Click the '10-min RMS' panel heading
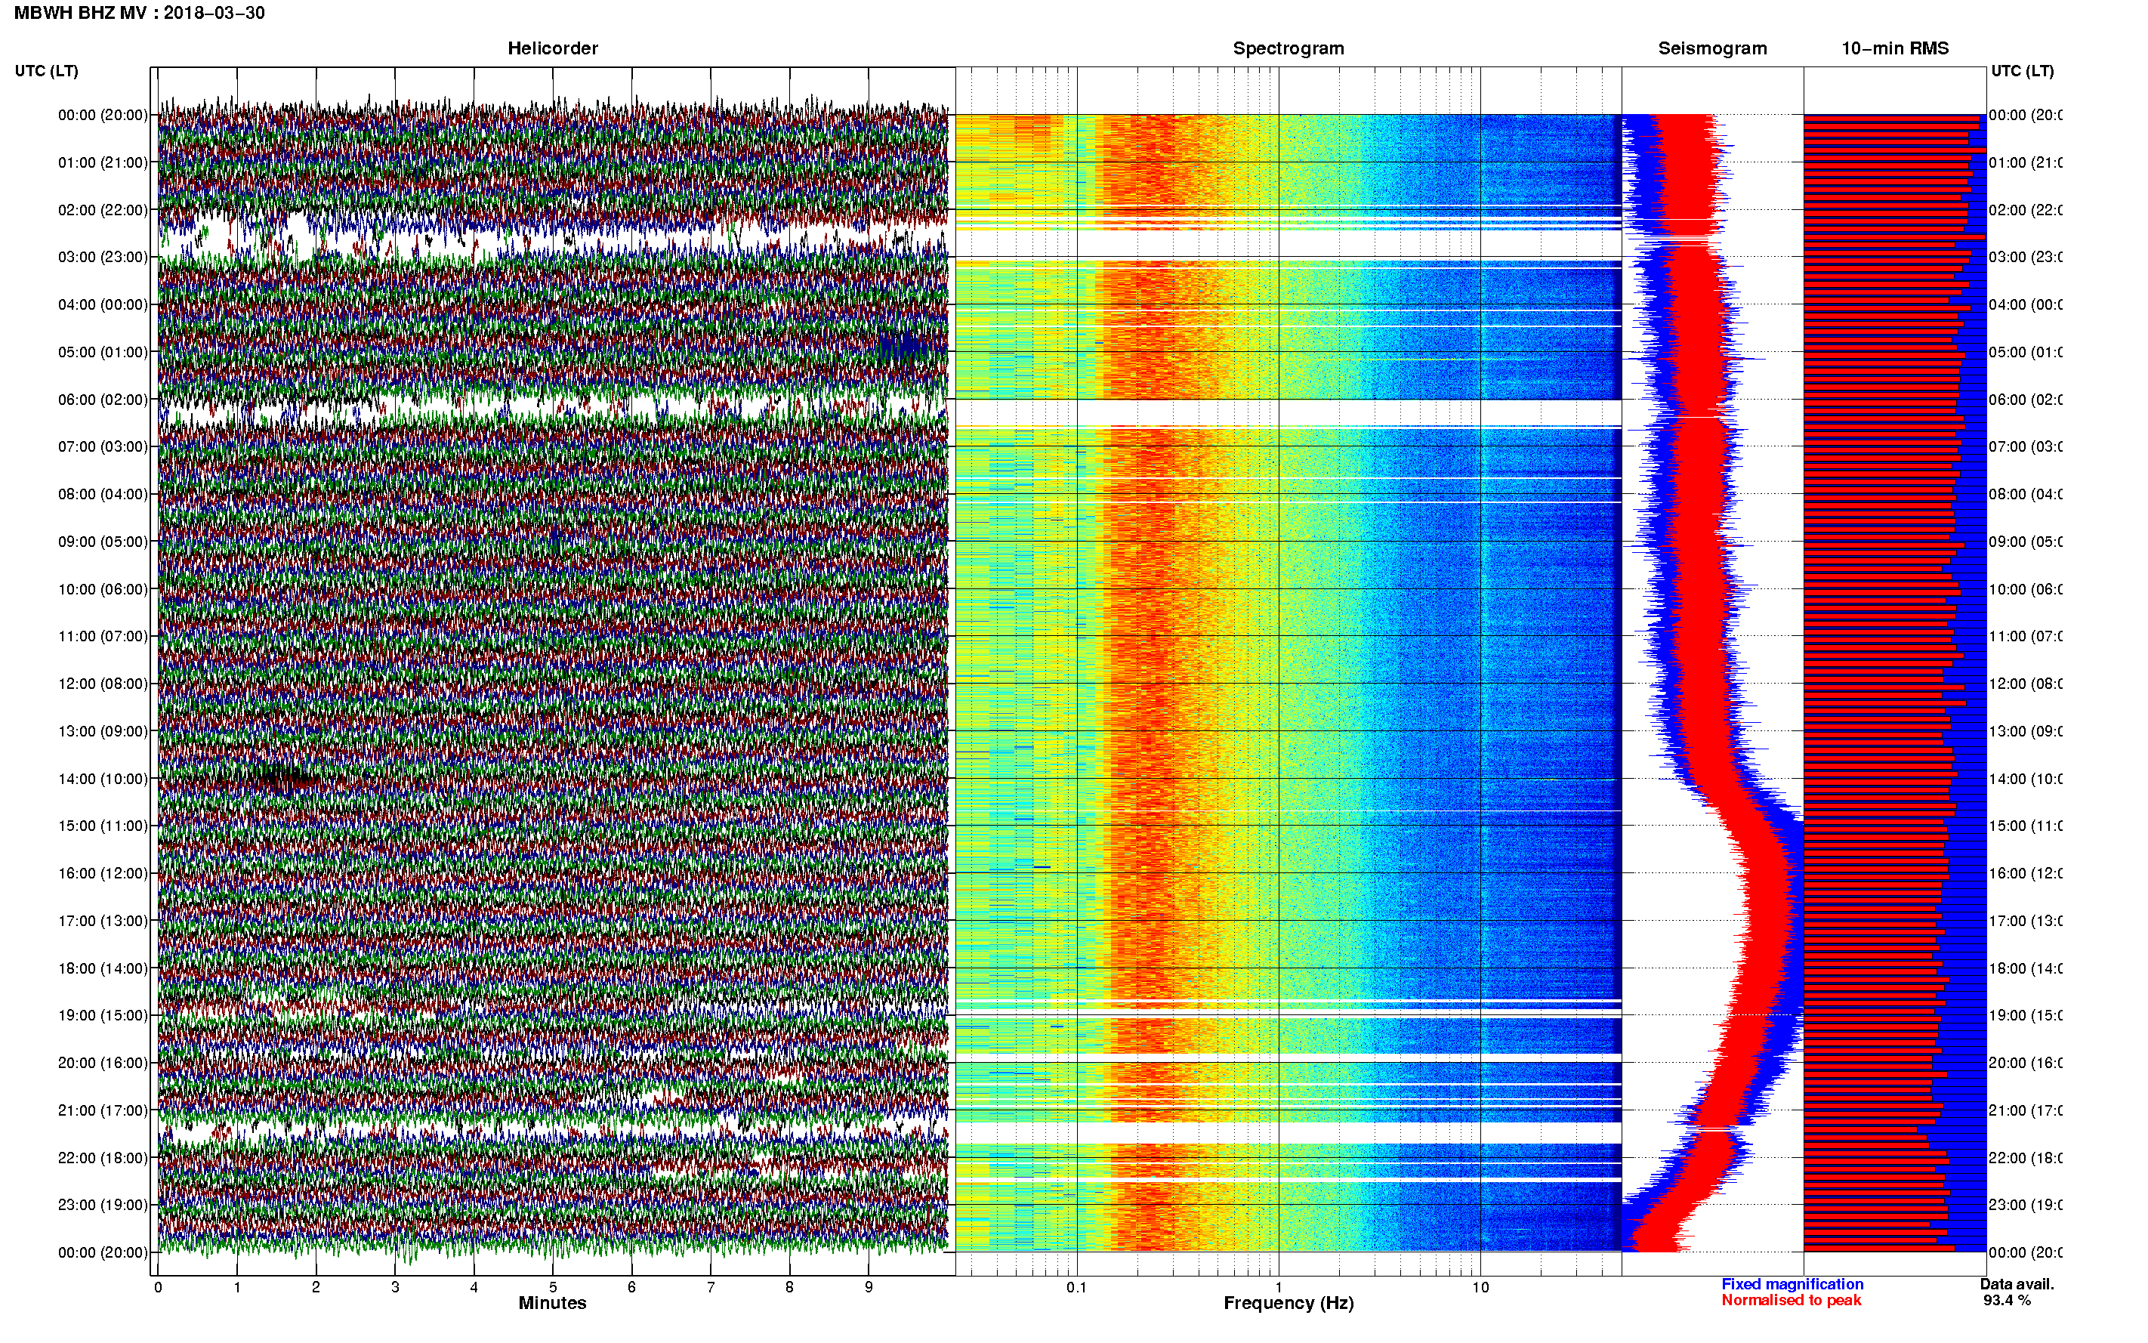The height and width of the screenshot is (1343, 2148). click(1895, 49)
